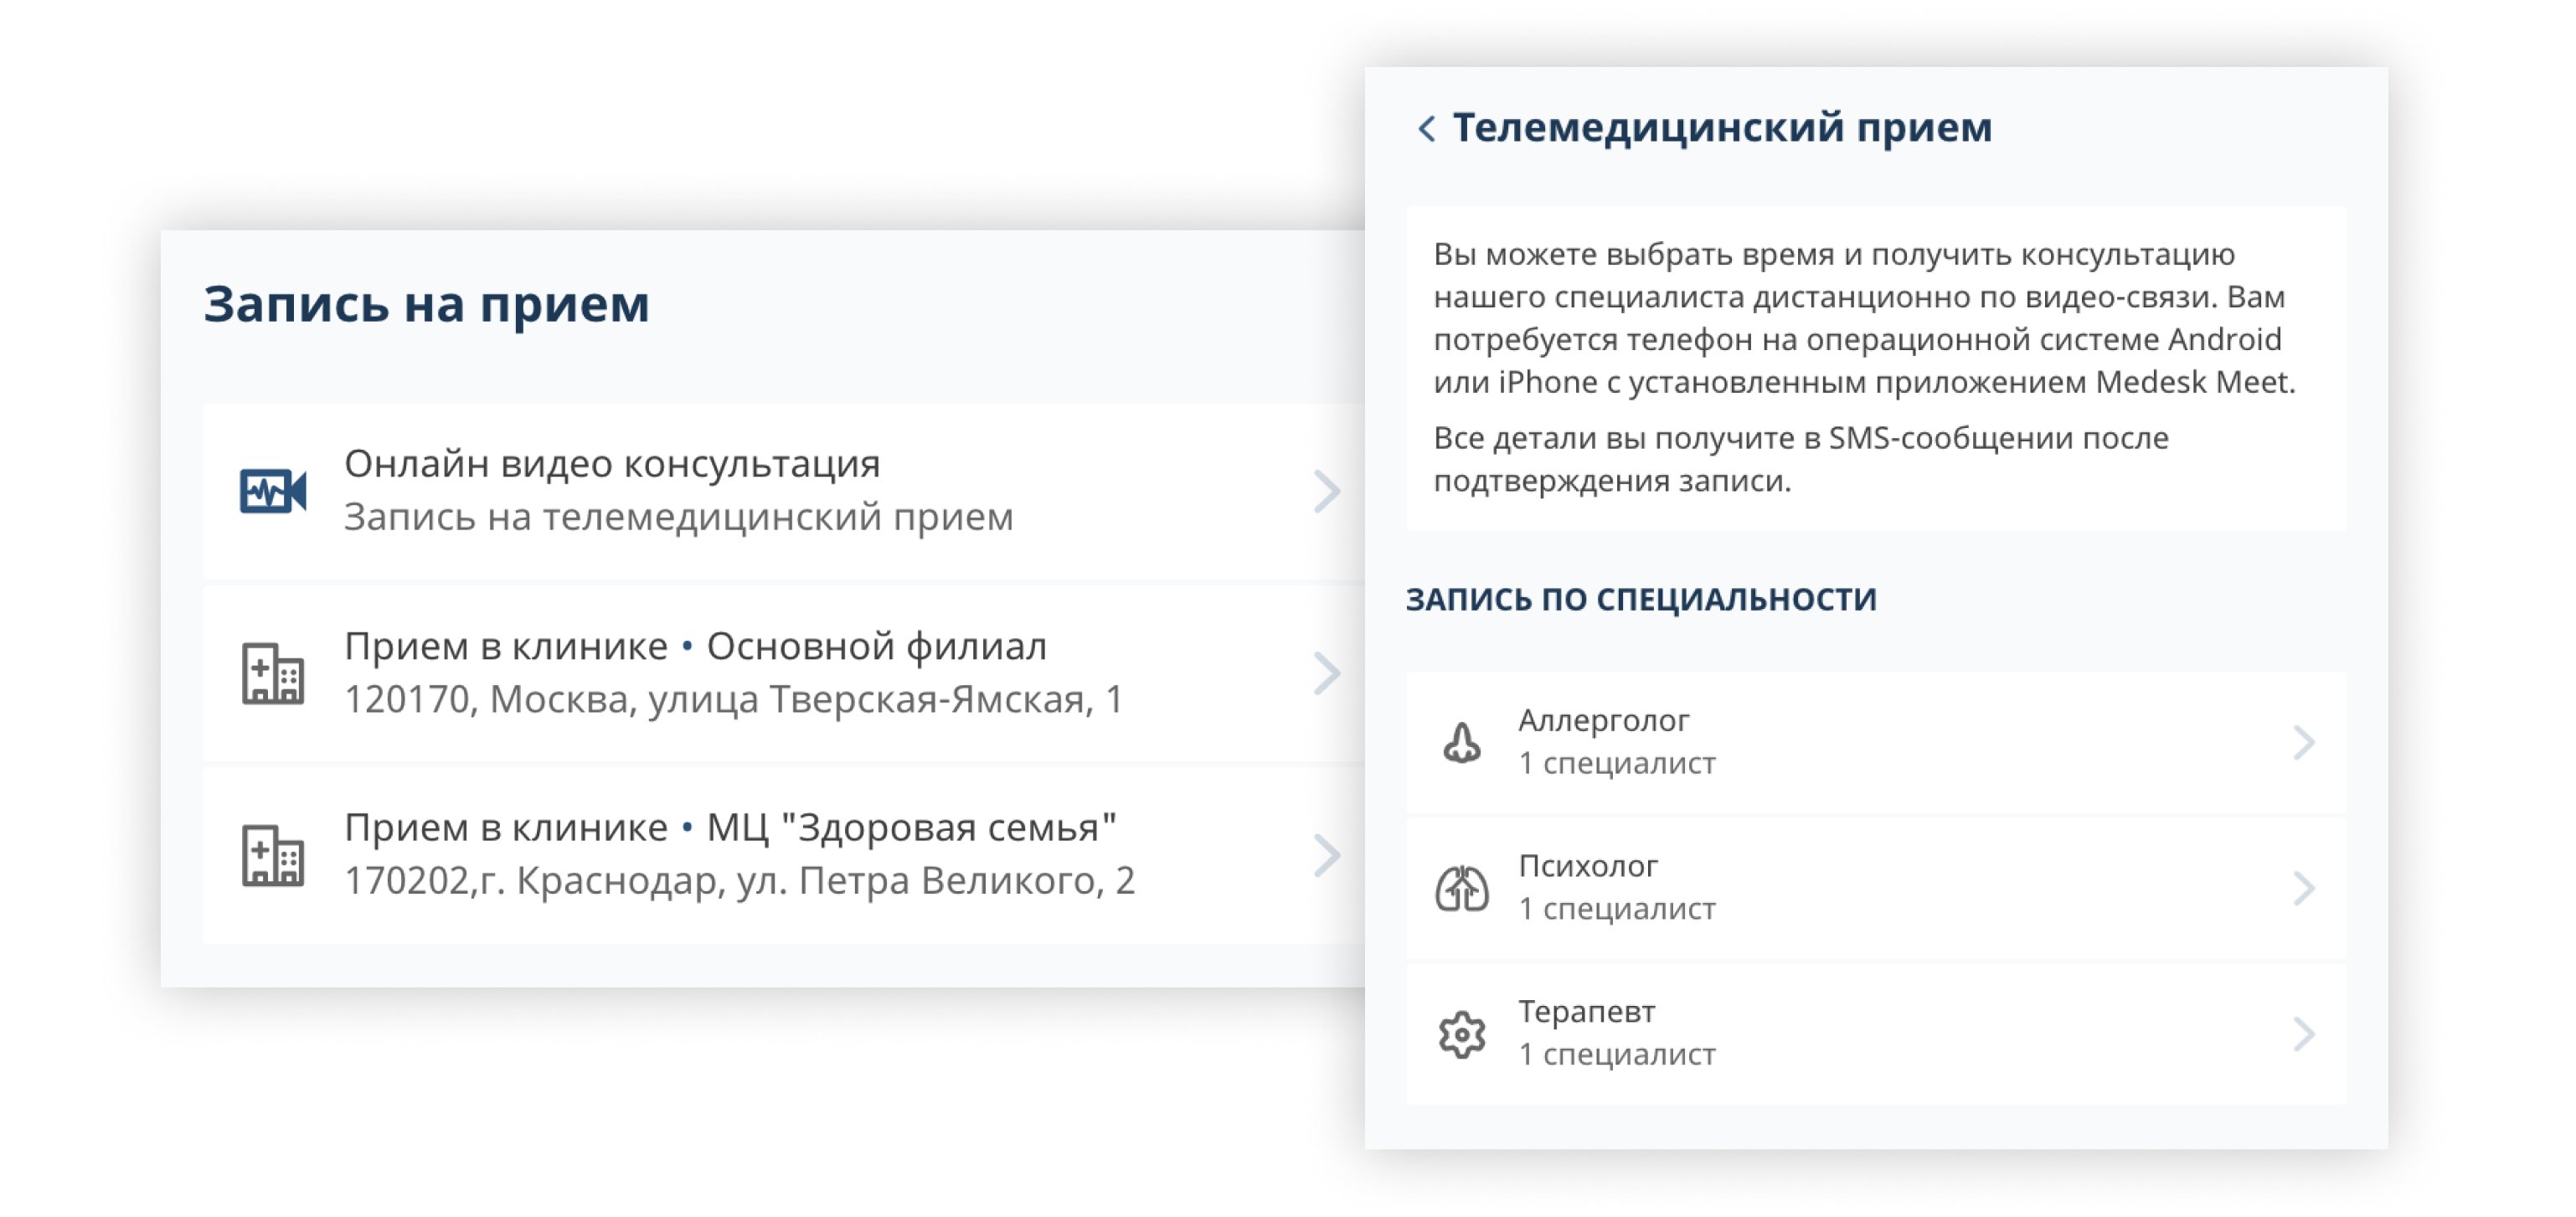Select the nose icon for Аллерголог specialty
This screenshot has width=2576, height=1217.
pyautogui.click(x=1464, y=740)
